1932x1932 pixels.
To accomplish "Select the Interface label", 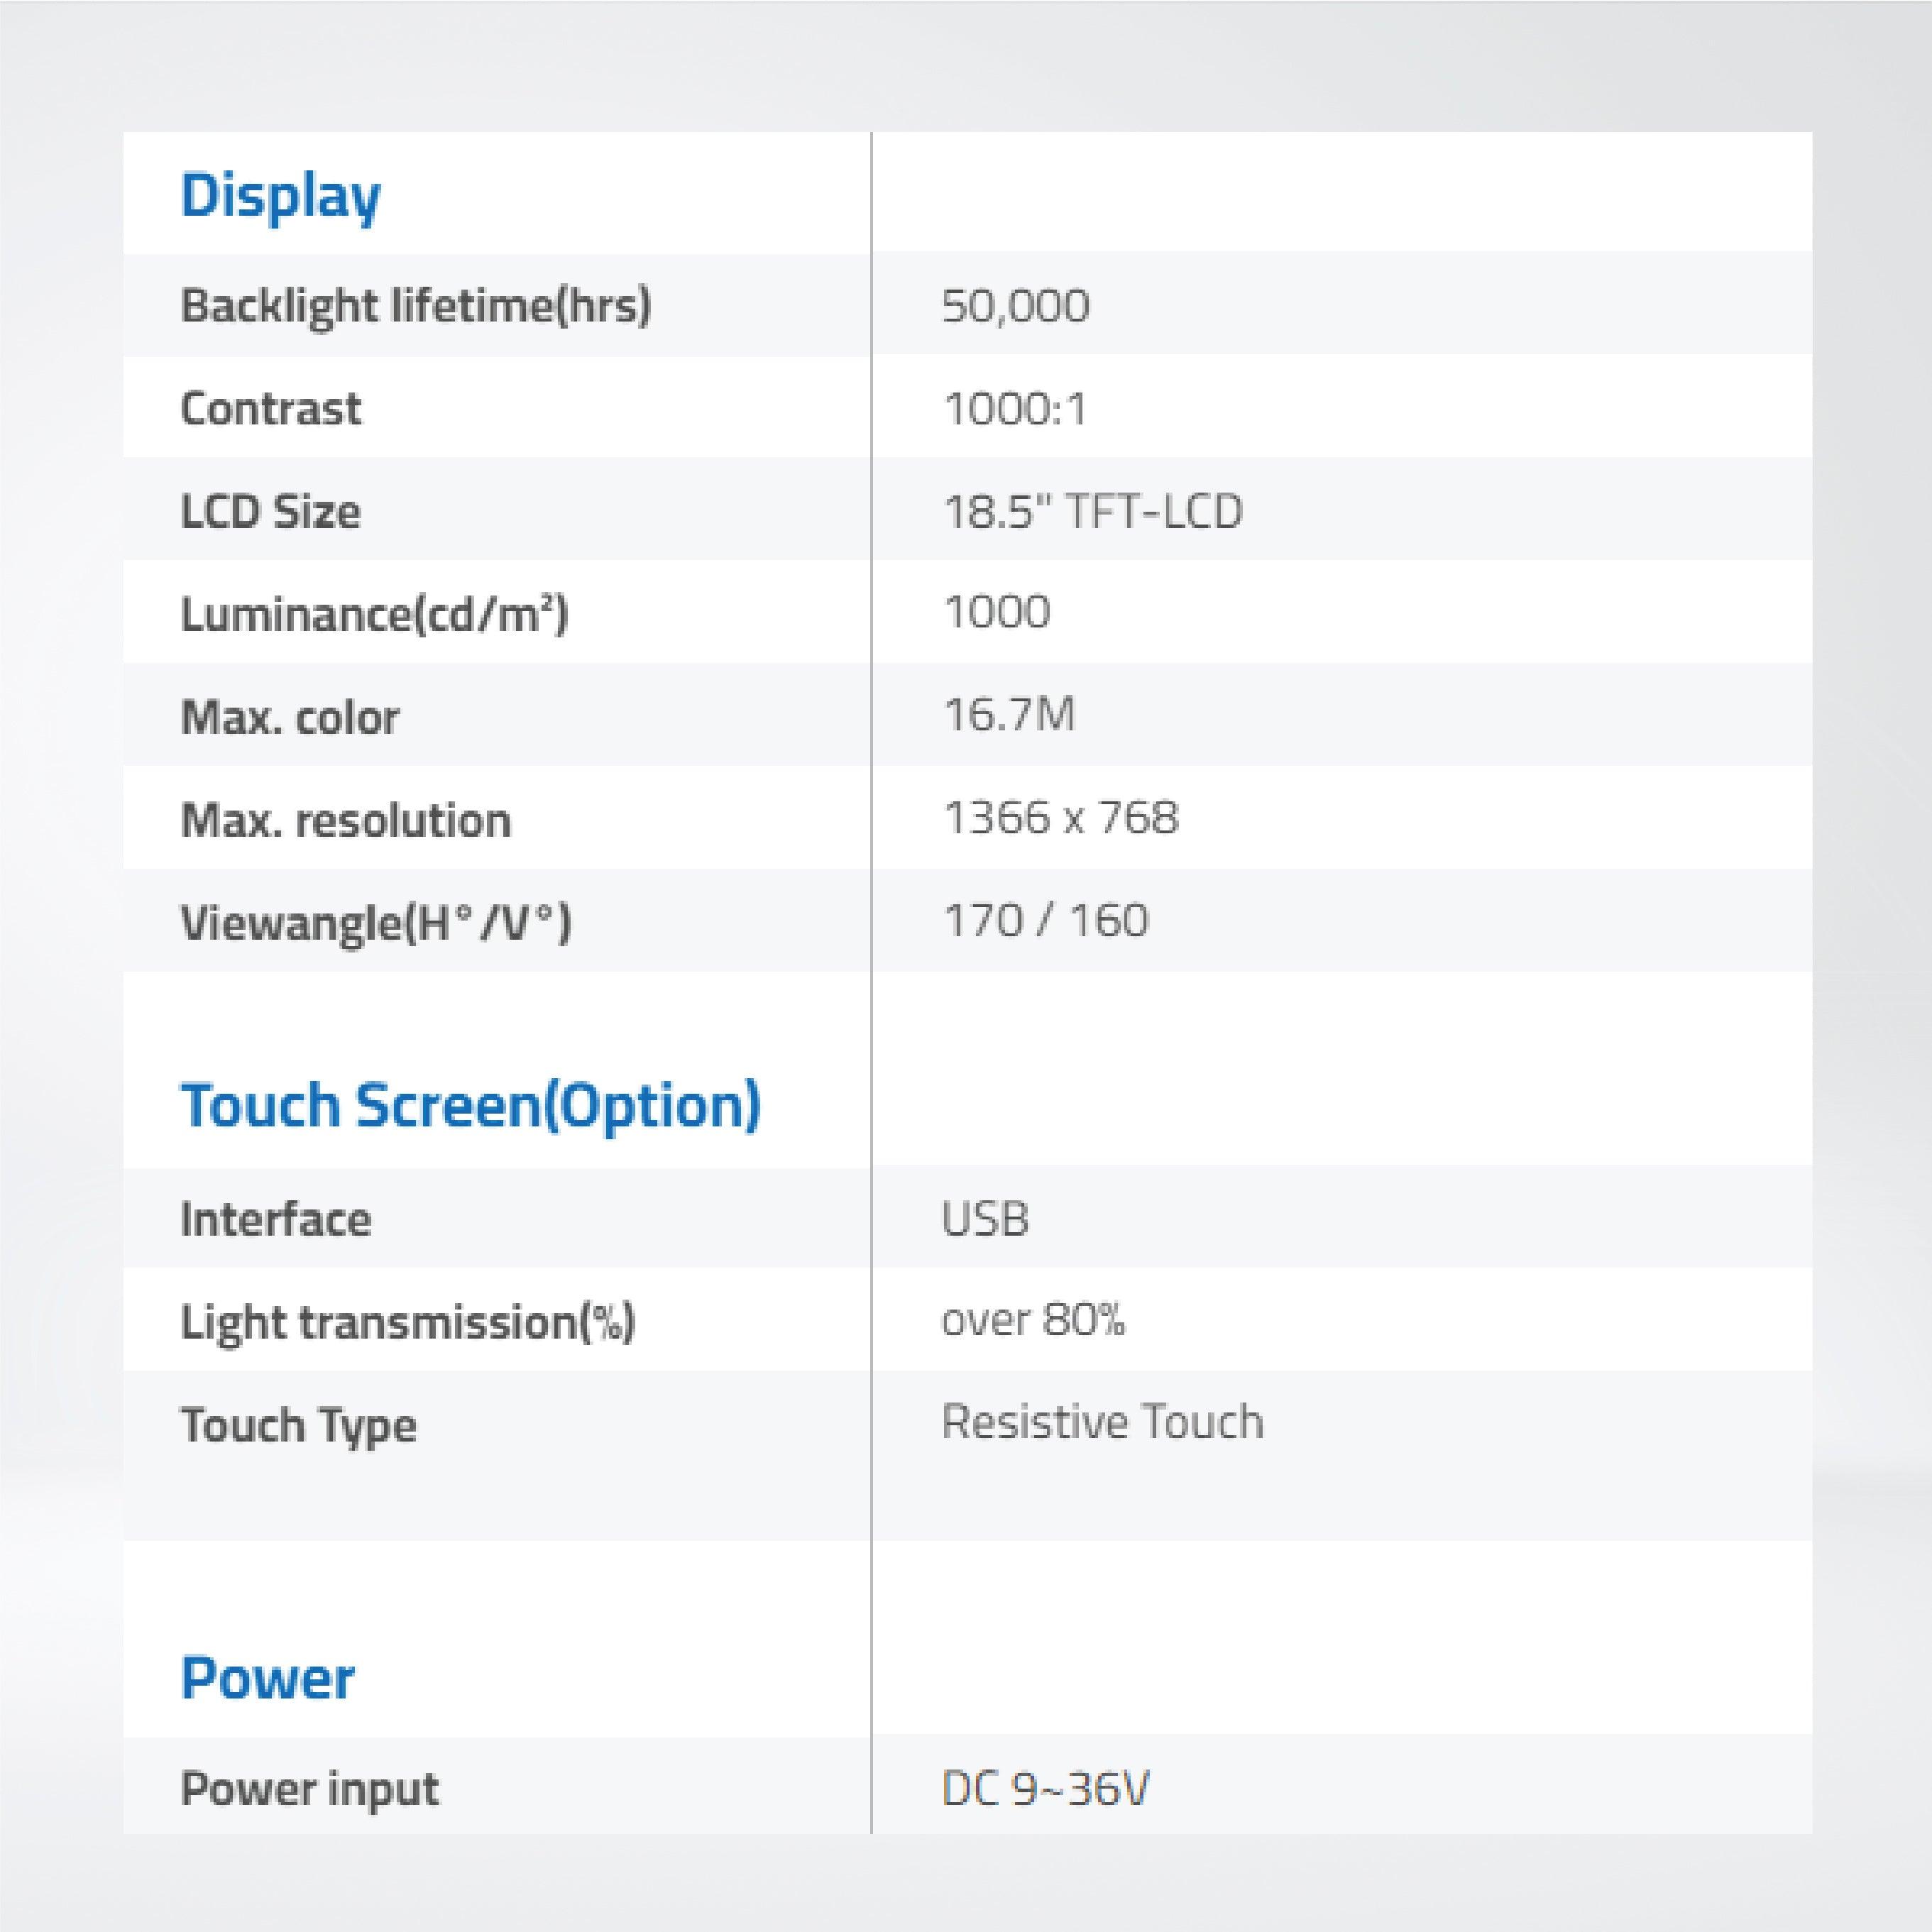I will click(275, 1219).
